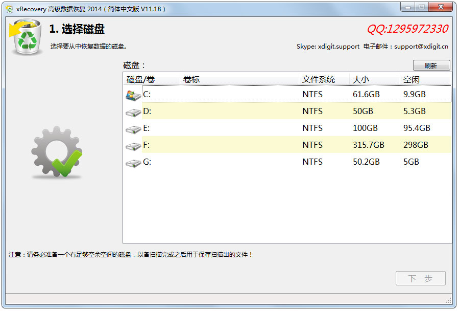Click the 1. 选择磁盘 heading
This screenshot has height=311, width=459.
point(77,29)
